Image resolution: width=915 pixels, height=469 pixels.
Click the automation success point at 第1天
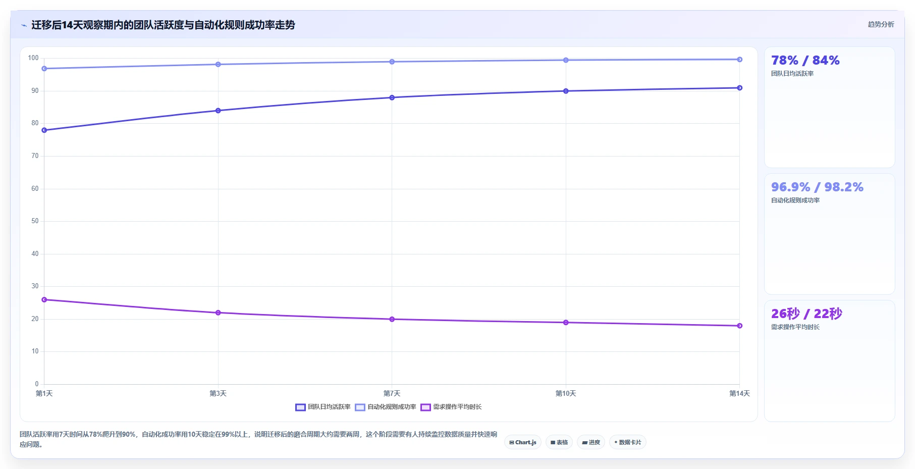[44, 69]
